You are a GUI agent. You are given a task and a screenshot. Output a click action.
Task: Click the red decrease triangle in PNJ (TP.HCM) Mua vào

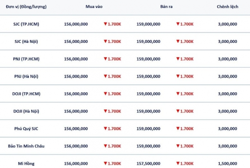[x=105, y=59]
